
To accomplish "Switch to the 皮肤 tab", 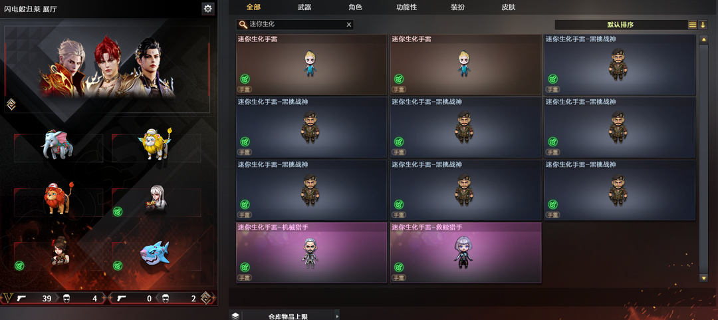I will 509,7.
